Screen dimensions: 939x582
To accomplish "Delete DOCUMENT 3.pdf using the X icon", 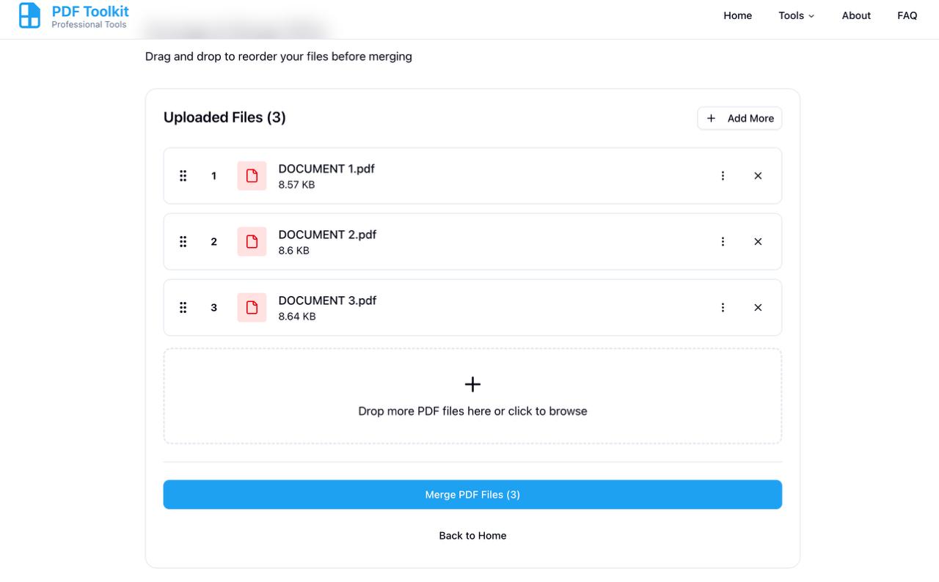I will [758, 308].
